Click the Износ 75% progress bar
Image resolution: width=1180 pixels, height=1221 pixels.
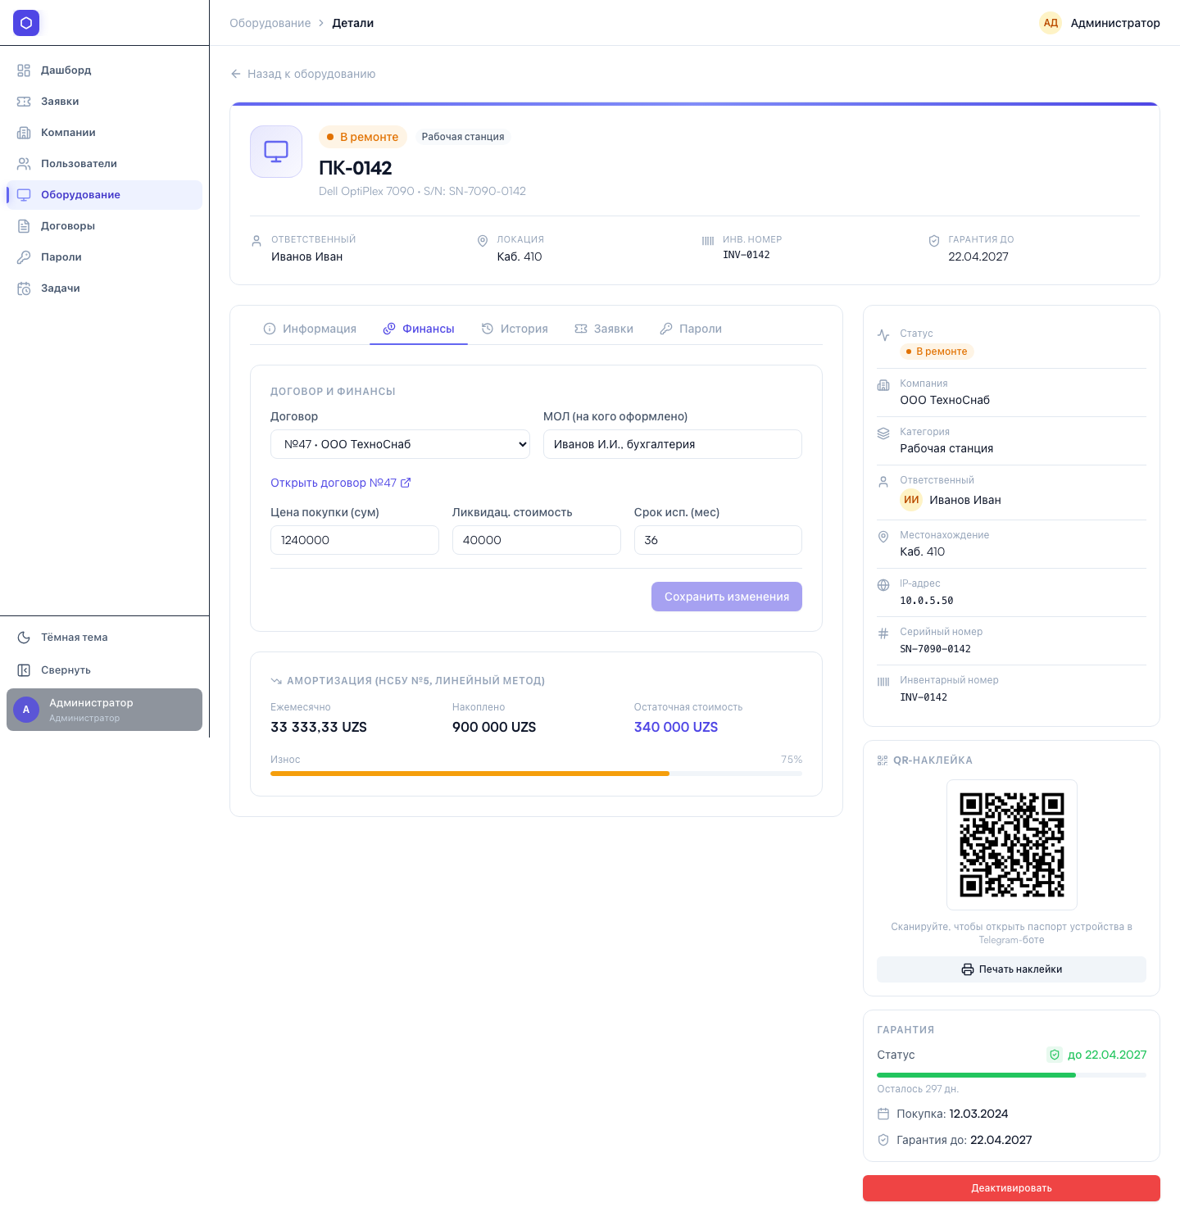536,774
